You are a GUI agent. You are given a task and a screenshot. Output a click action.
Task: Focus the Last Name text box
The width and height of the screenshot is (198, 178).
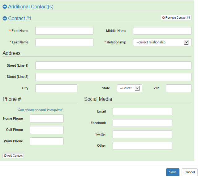(64, 42)
